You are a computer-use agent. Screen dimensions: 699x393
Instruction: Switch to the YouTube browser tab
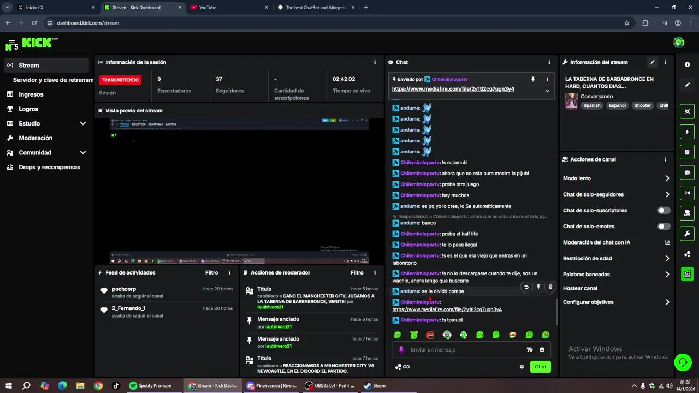click(x=229, y=8)
